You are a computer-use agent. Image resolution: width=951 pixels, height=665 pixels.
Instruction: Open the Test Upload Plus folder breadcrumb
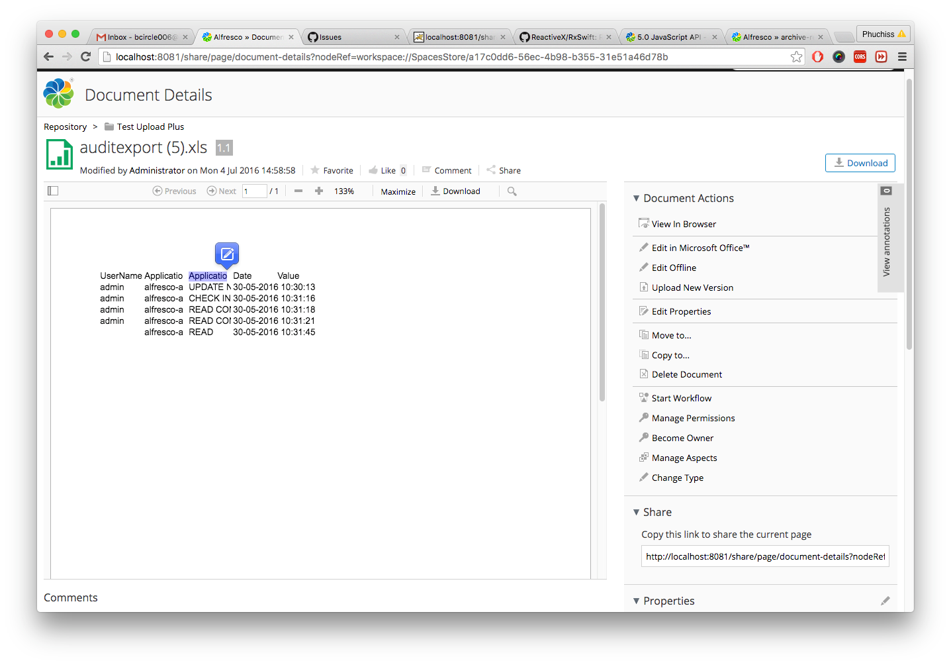(144, 127)
